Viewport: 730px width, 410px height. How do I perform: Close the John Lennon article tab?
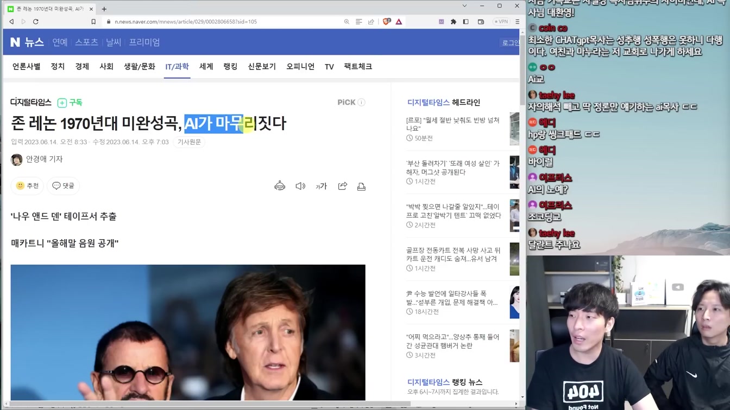91,9
